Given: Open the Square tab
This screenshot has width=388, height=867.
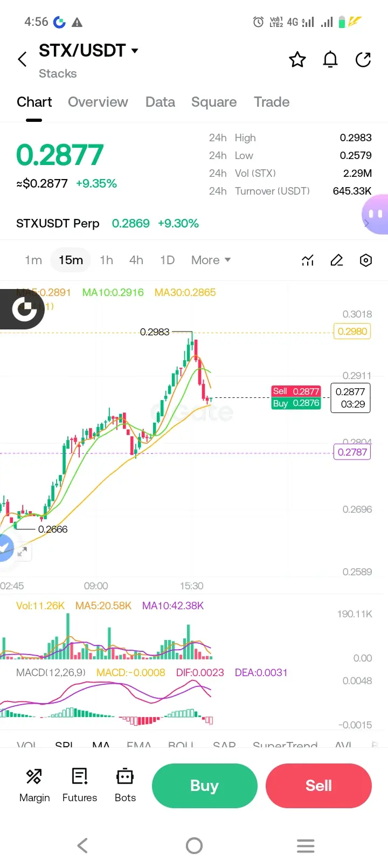Looking at the screenshot, I should [x=214, y=102].
